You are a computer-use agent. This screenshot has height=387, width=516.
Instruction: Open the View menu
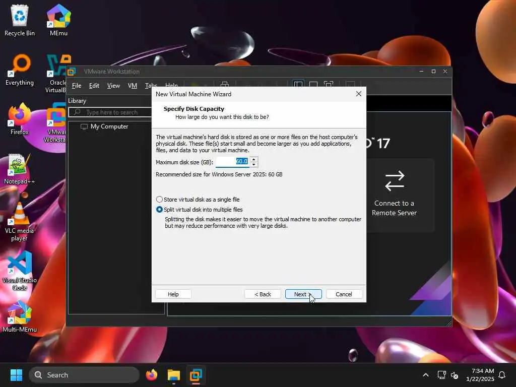113,86
